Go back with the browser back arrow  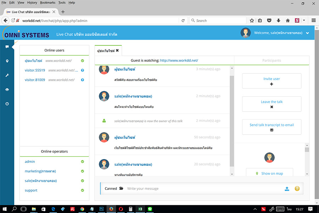pyautogui.click(x=5, y=20)
